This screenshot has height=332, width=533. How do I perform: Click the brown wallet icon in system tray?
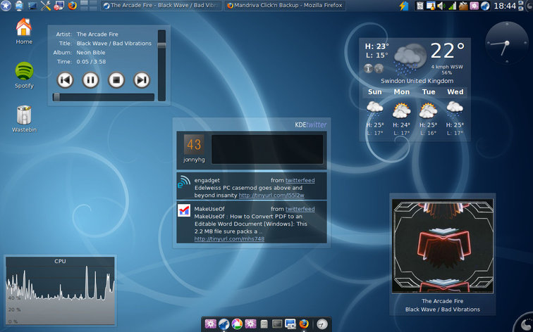pyautogui.click(x=463, y=6)
